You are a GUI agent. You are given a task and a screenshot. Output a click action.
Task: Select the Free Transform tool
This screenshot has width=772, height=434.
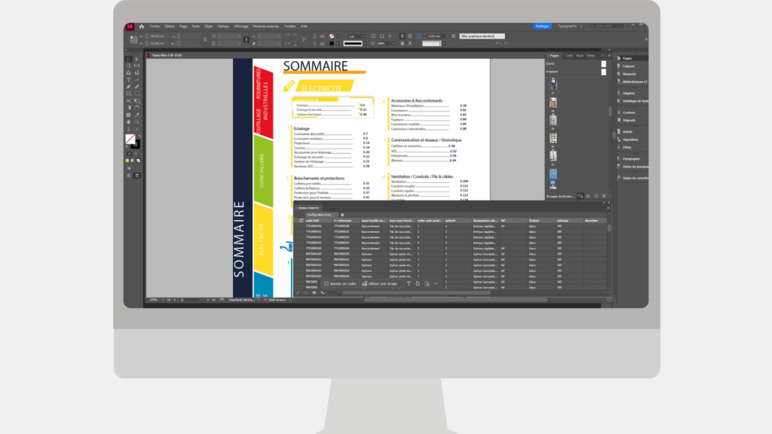point(137,100)
